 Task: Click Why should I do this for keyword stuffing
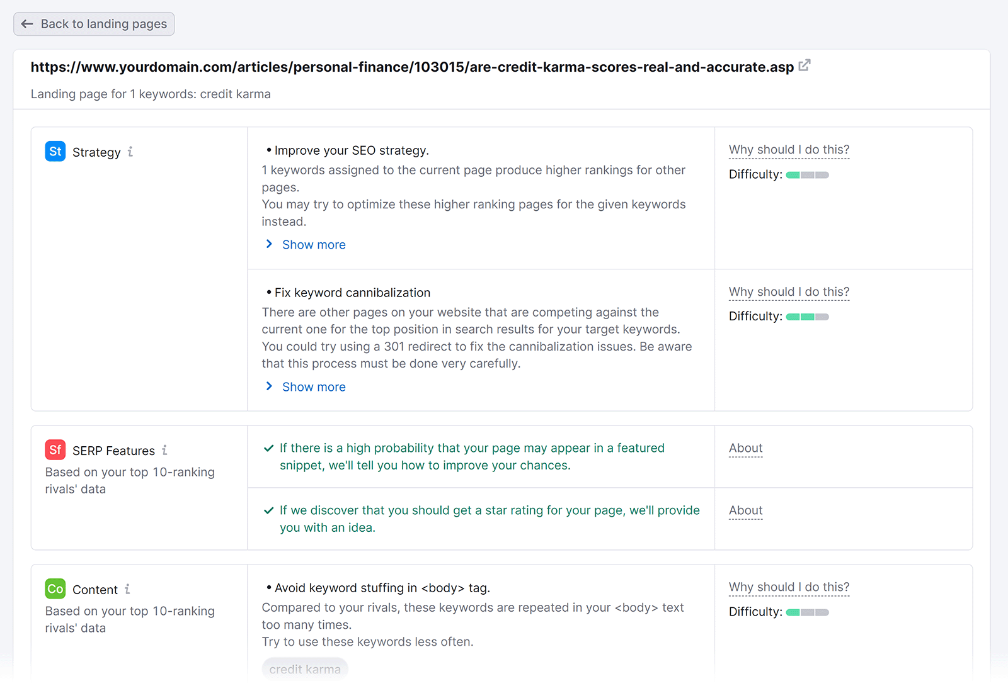pos(789,587)
